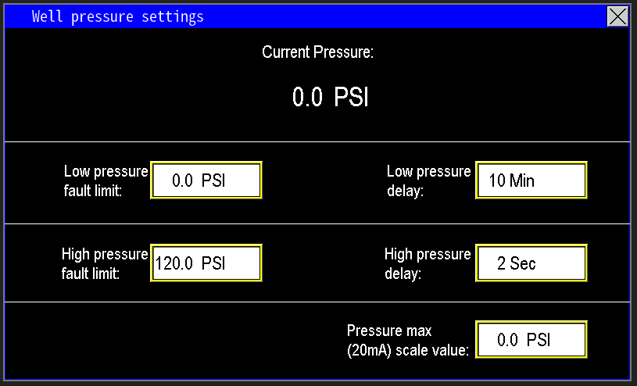Select the Low pressure delay input box
The width and height of the screenshot is (637, 386).
[x=531, y=180]
